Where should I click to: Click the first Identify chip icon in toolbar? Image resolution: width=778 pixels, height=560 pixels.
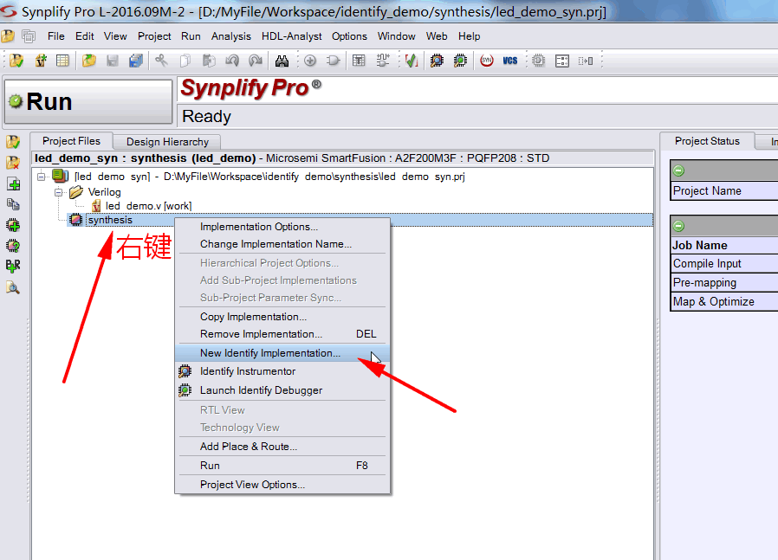point(438,61)
